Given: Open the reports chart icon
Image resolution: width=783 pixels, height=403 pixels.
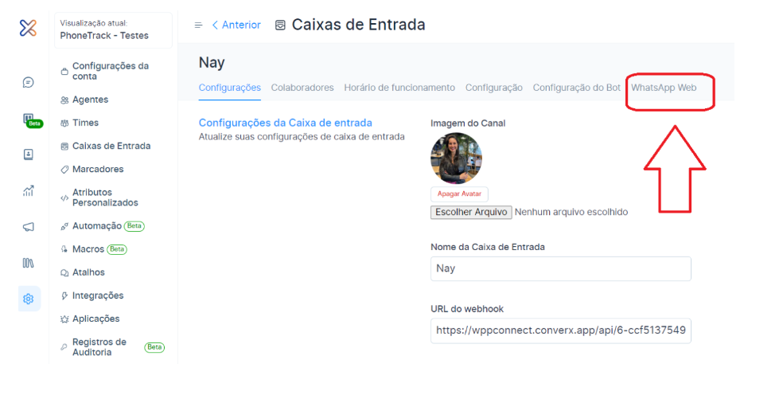Looking at the screenshot, I should (29, 190).
